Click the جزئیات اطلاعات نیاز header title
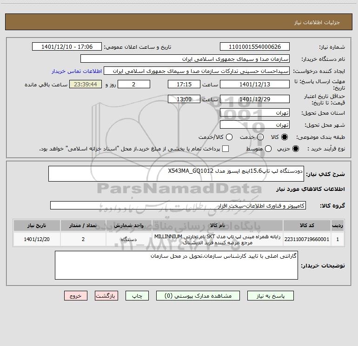Viewport: 358px width, 346px height. (x=317, y=22)
